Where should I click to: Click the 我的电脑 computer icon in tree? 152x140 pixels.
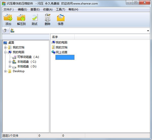coord(10,52)
